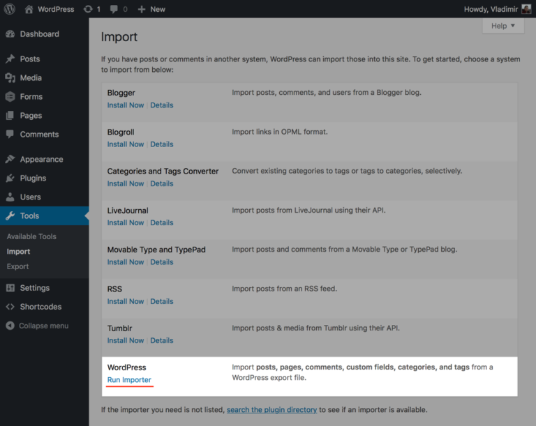
Task: Click 'Import links in OPML format.' text
Action: click(280, 132)
